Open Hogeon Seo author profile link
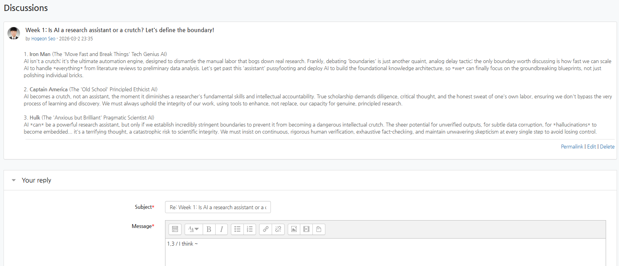Image resolution: width=619 pixels, height=266 pixels. [43, 39]
